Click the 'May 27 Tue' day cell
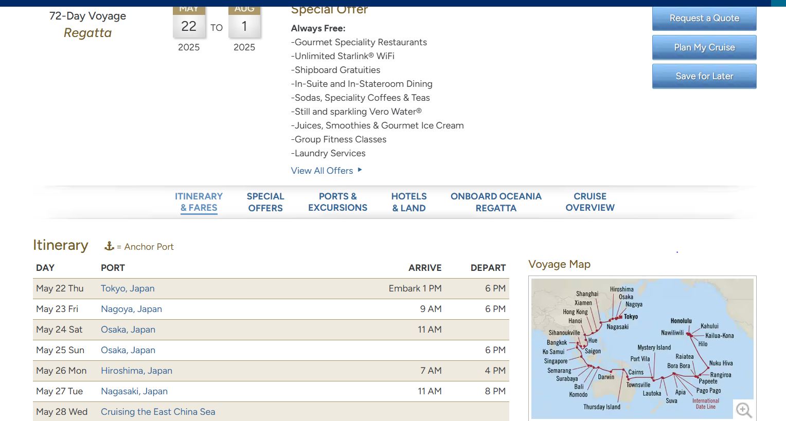 click(59, 391)
